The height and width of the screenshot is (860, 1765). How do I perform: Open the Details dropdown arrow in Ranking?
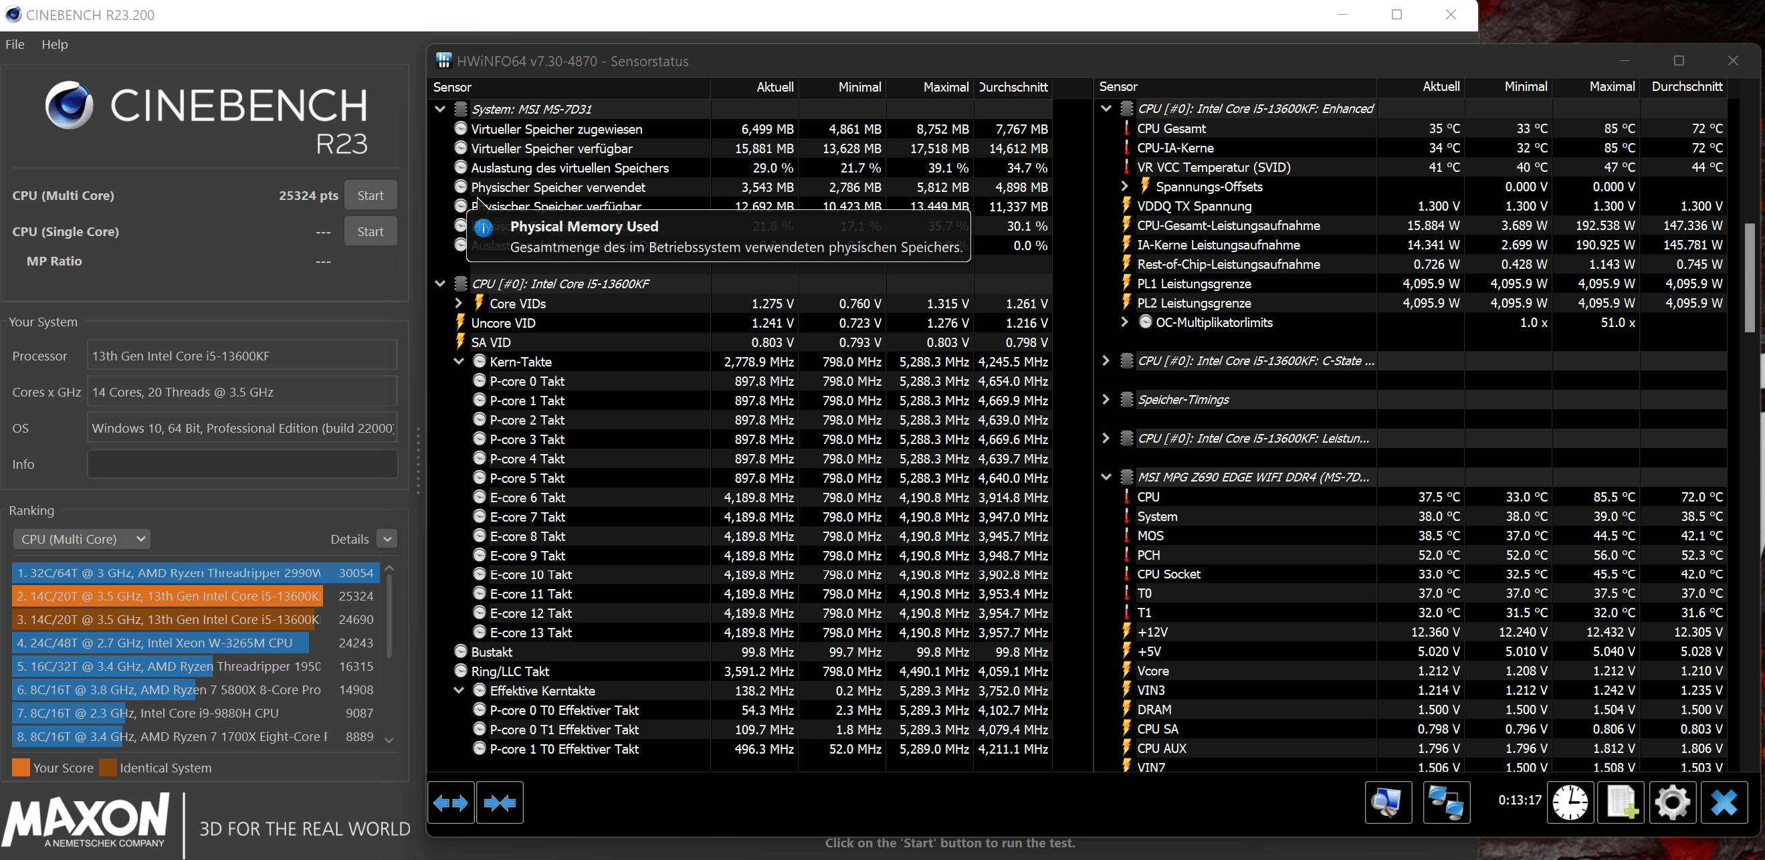coord(388,538)
